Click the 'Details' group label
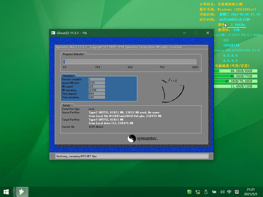 click(67, 105)
